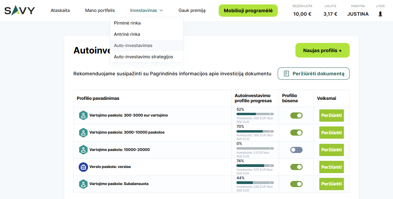Image resolution: width=393 pixels, height=199 pixels.
Task: Click the document icon in Peržiūrėti dokumentą
Action: pyautogui.click(x=287, y=74)
